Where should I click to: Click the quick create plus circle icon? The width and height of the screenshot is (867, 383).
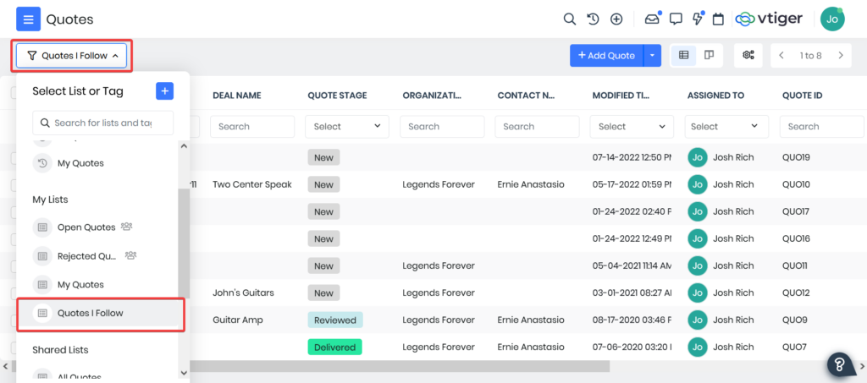[x=616, y=19]
